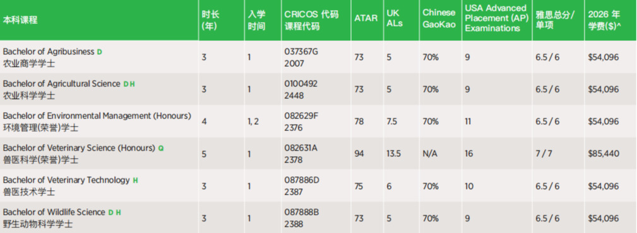Select the 农业商学学士 Chinese course title
Viewport: 637px width, 233px height.
(x=29, y=64)
